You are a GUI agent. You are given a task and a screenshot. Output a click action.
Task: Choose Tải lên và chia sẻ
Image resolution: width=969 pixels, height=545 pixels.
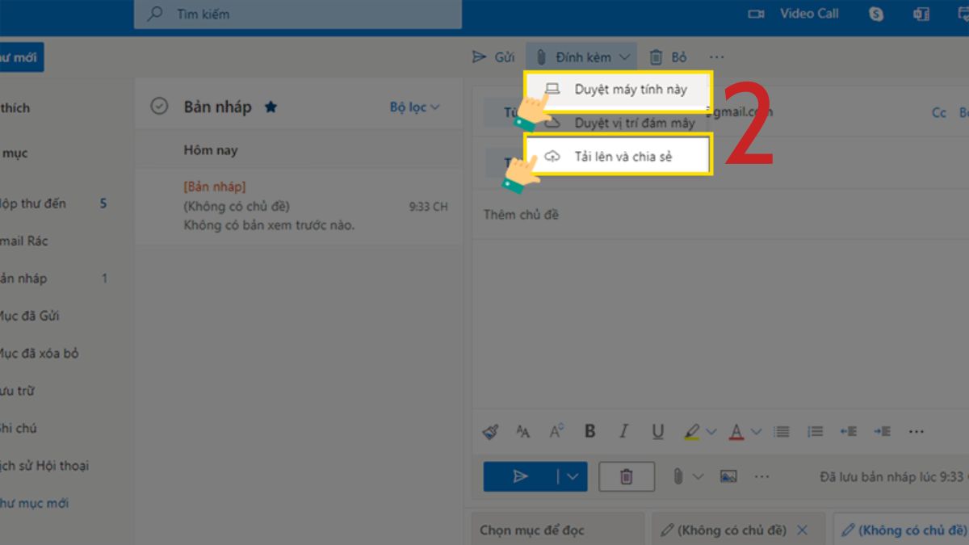pyautogui.click(x=619, y=157)
